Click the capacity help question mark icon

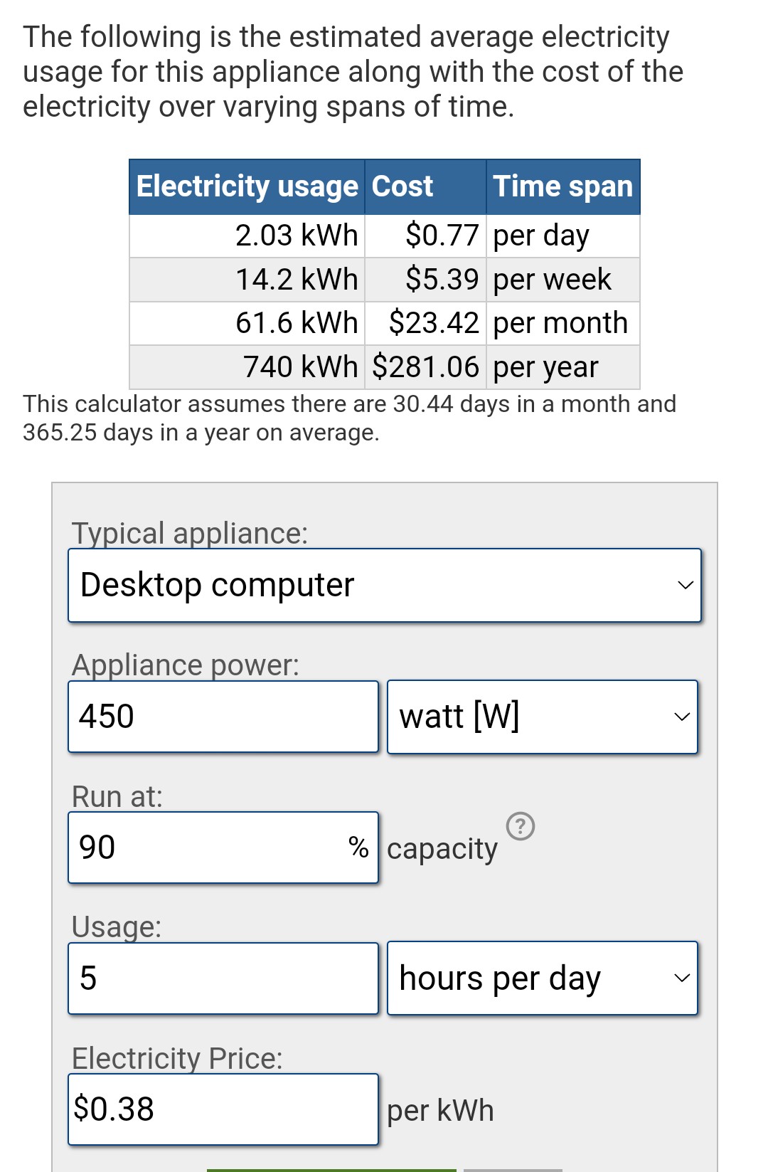521,826
